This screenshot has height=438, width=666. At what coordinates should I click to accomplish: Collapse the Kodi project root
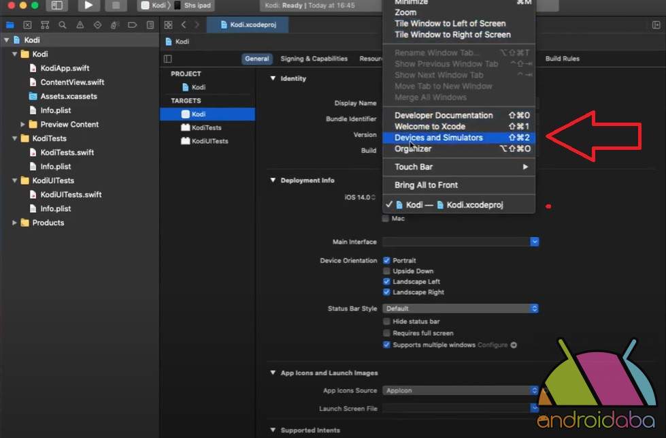7,40
